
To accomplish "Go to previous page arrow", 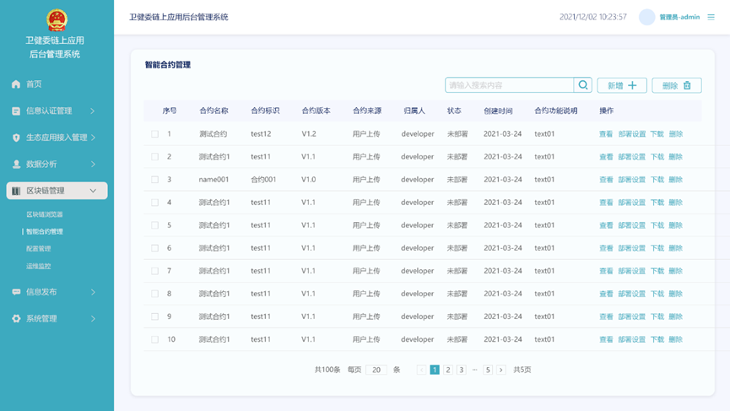I will click(x=421, y=370).
